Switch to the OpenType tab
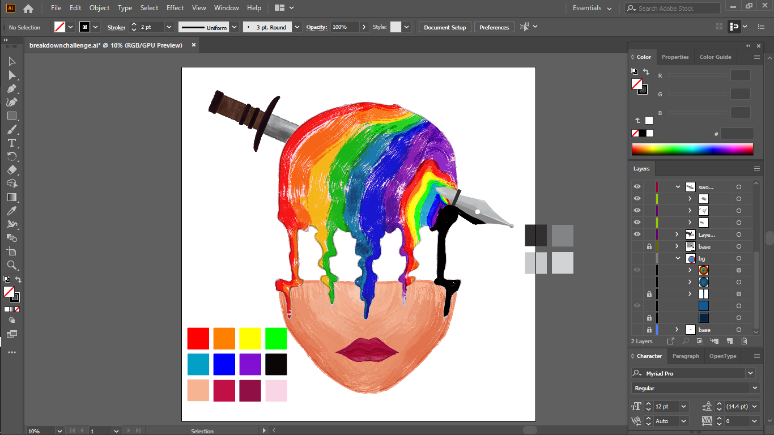Image resolution: width=774 pixels, height=435 pixels. coord(722,356)
